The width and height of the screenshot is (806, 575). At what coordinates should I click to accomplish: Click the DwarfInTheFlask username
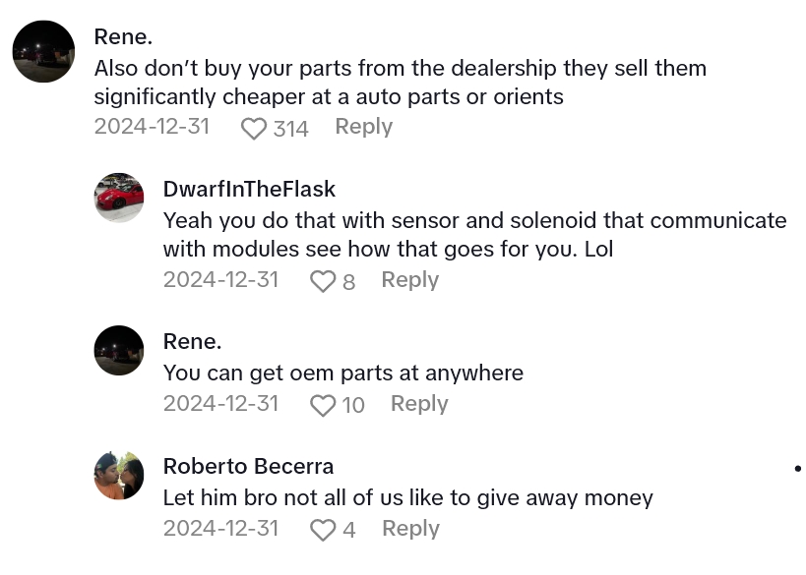coord(249,189)
